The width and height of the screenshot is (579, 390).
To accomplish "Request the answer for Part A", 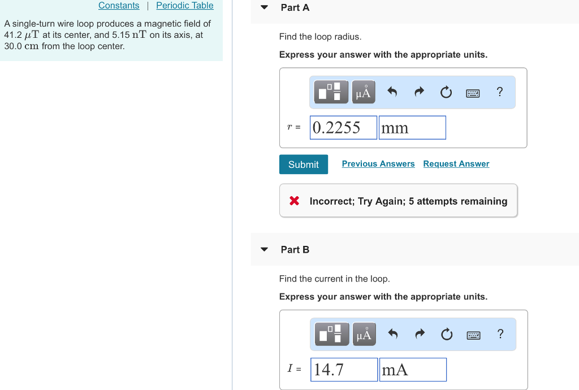I will (456, 164).
